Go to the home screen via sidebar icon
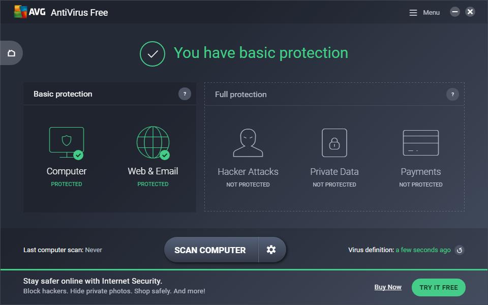This screenshot has width=488, height=305. tap(11, 53)
